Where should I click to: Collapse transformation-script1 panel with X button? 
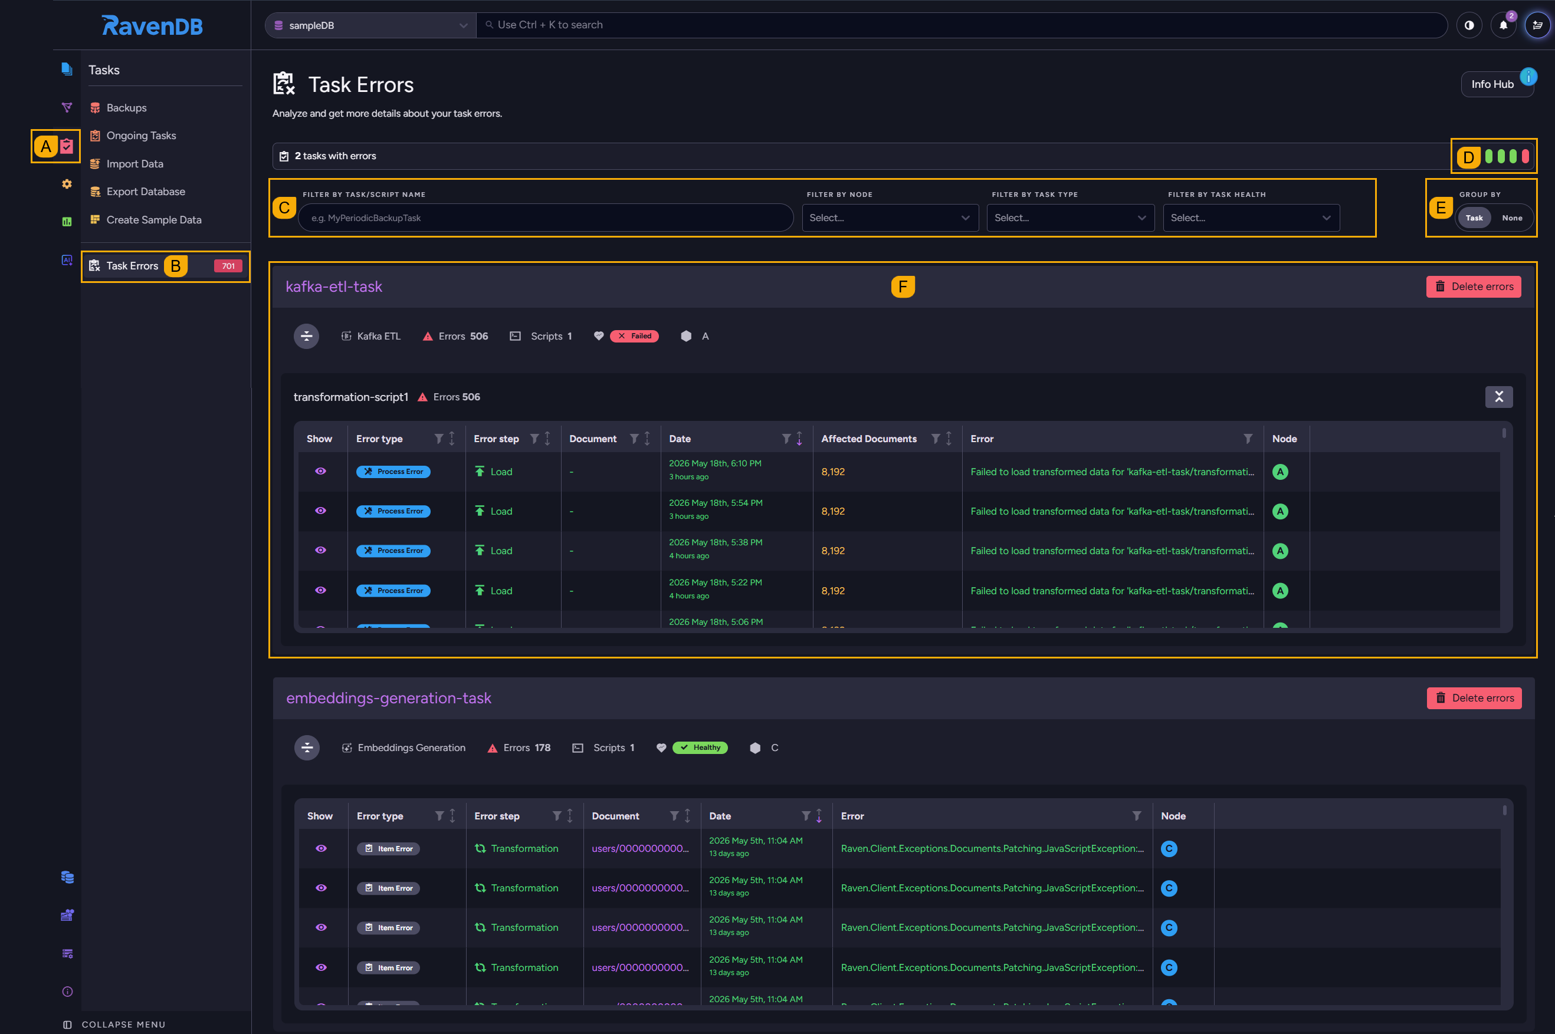[1499, 396]
